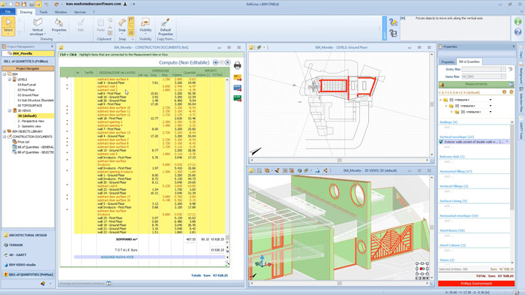Screen dimensions: 525x295
Task: Open ARCHITECTURAL DESIGN section
Action: (28, 236)
